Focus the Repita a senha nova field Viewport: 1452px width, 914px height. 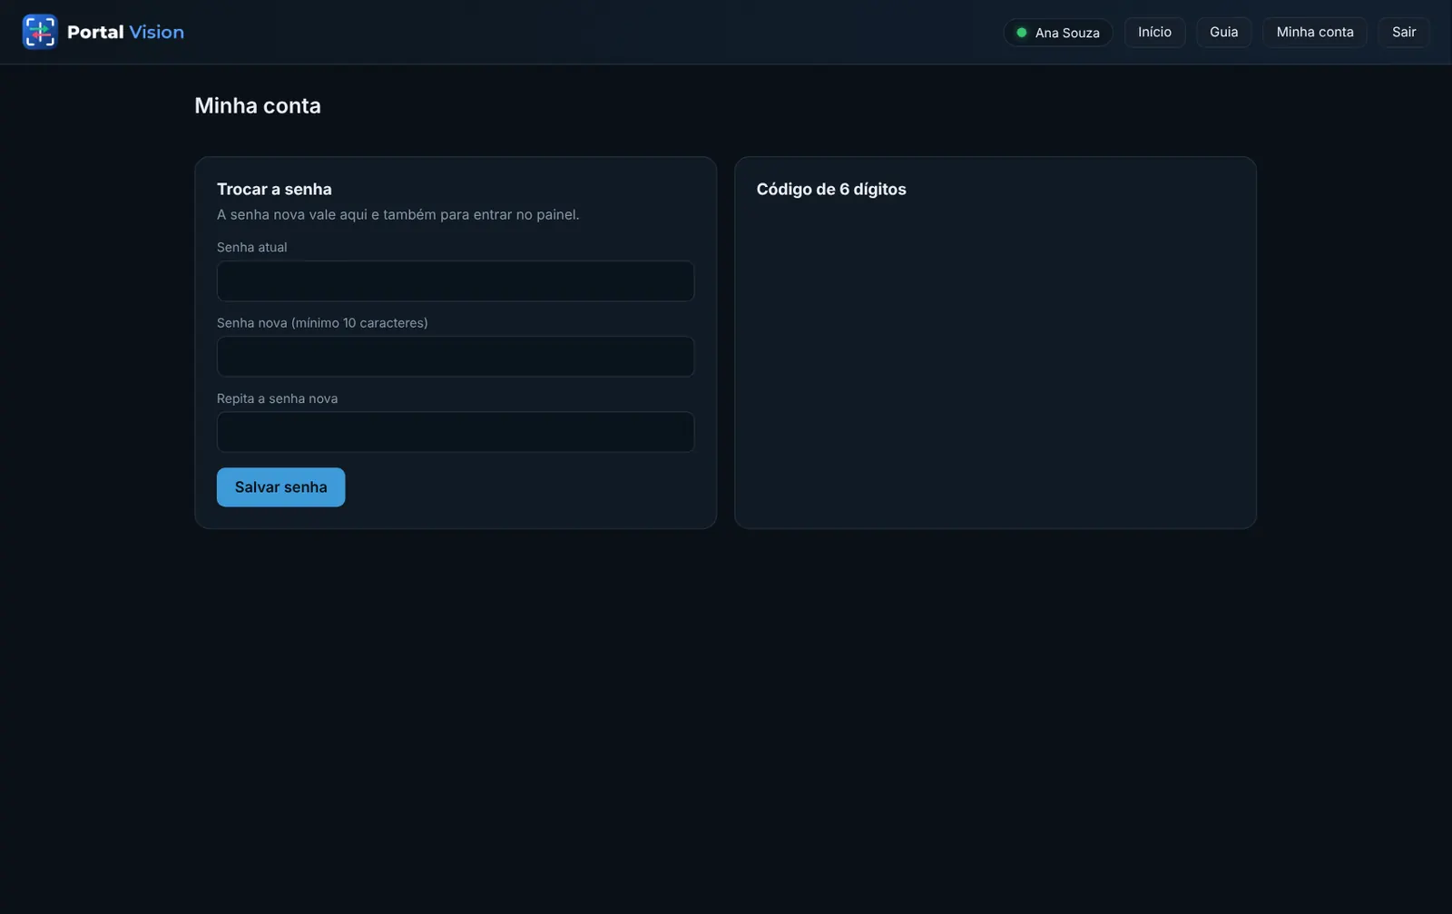click(456, 432)
